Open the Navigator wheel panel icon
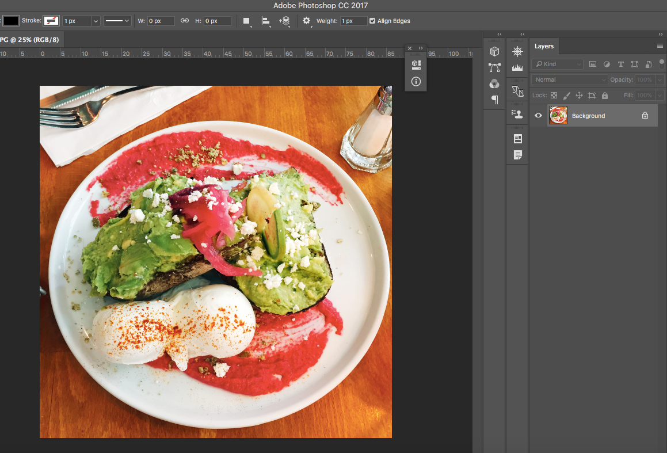 (517, 51)
